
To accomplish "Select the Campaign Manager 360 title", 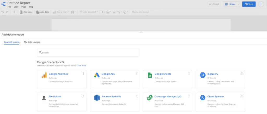I will 168,97.
